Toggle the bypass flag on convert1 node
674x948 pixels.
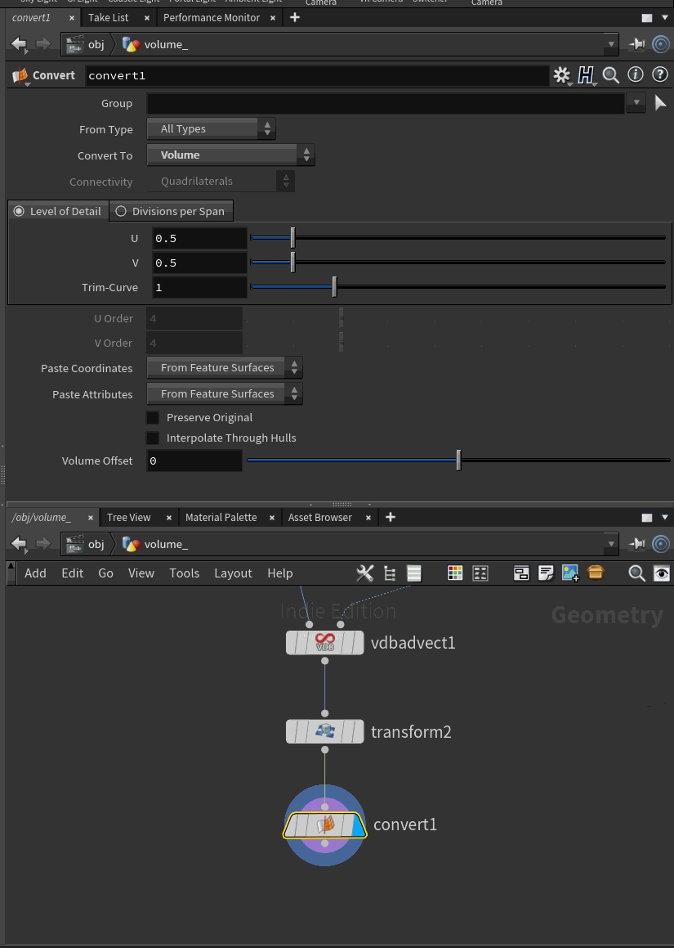click(x=292, y=826)
